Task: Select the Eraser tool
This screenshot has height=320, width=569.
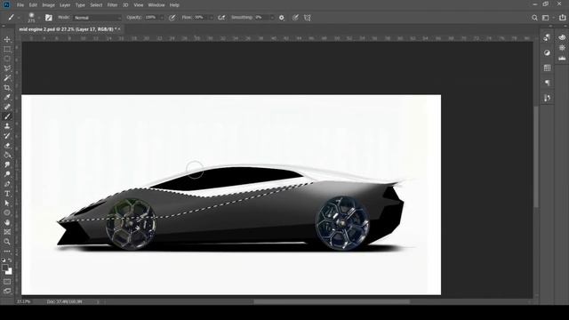Action: pos(7,146)
